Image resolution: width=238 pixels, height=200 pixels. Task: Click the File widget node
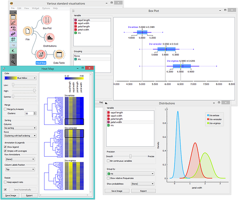point(27,31)
